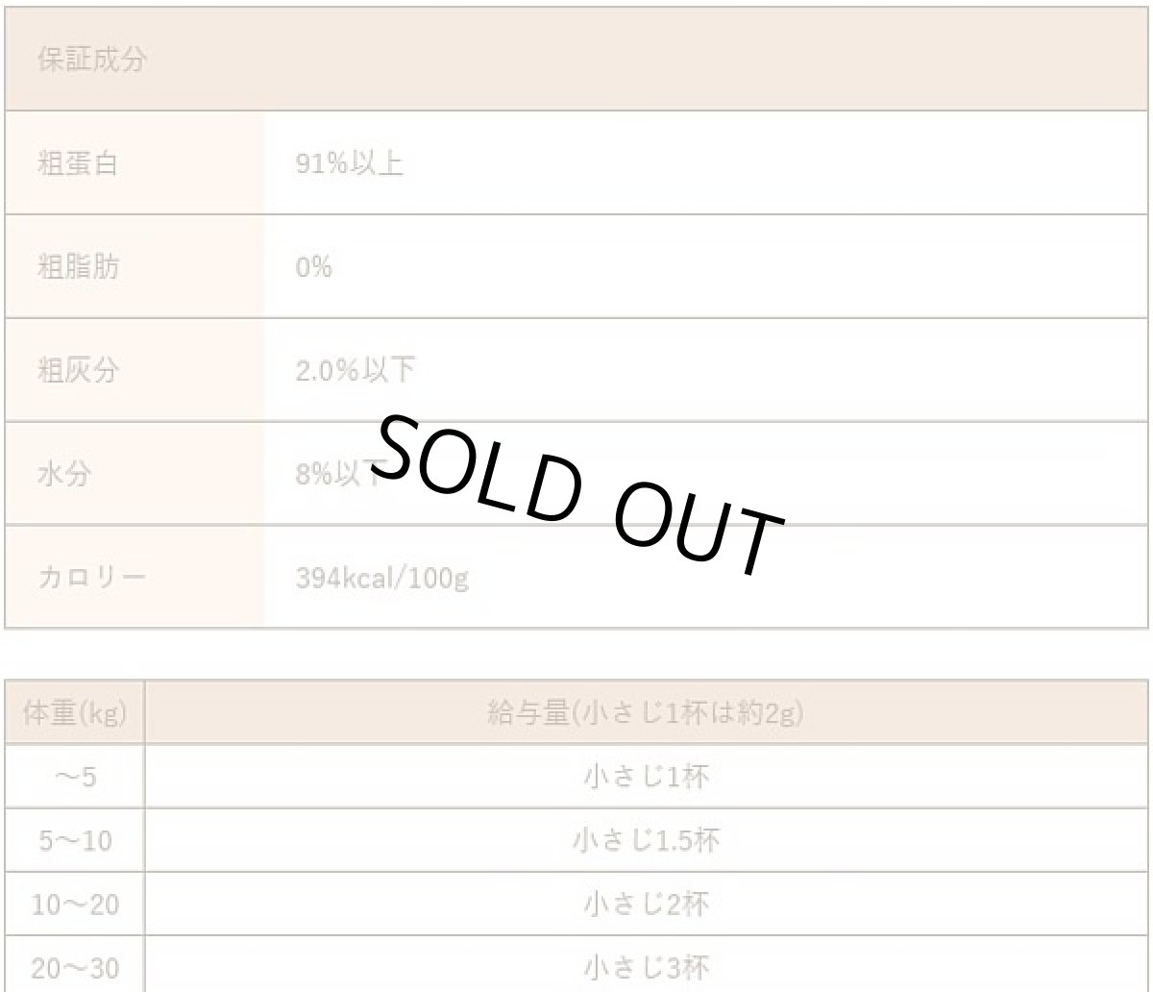
Task: Click the 5～10 weight cell
Action: 75,841
